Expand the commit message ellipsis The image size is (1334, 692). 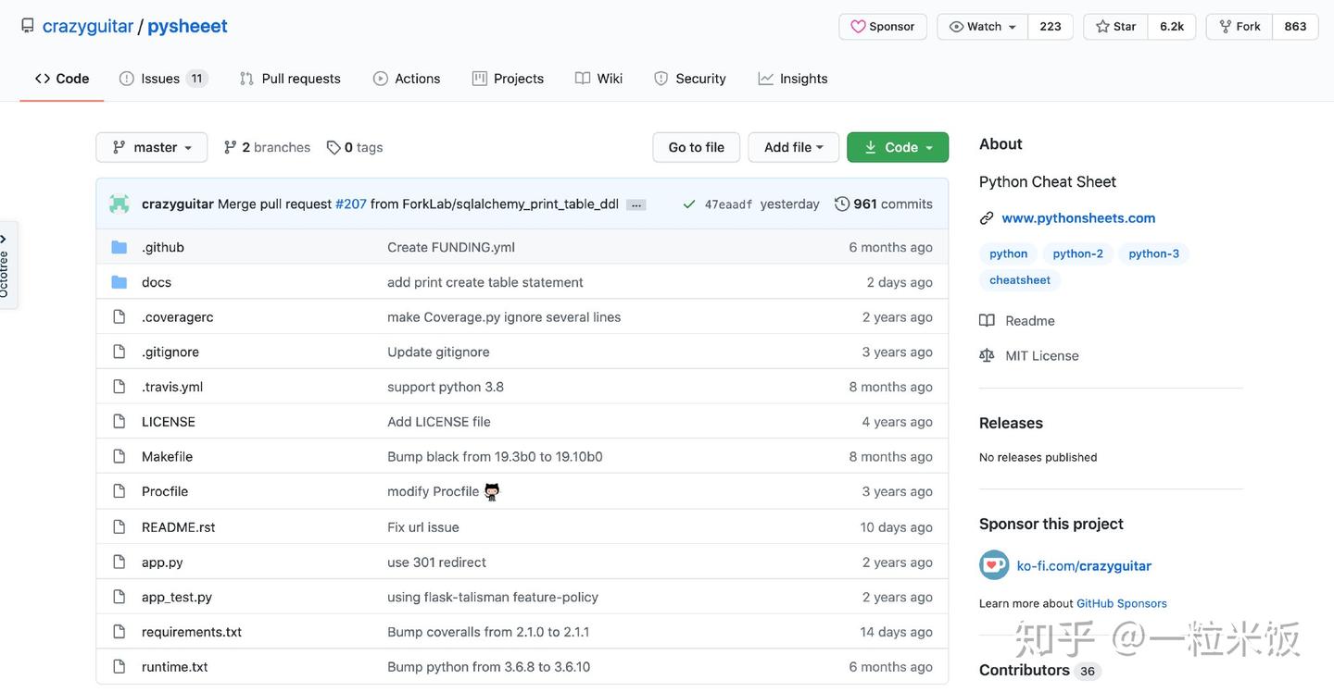click(x=636, y=204)
